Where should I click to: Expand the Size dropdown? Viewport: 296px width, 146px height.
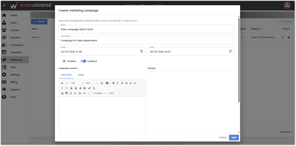pos(92,83)
